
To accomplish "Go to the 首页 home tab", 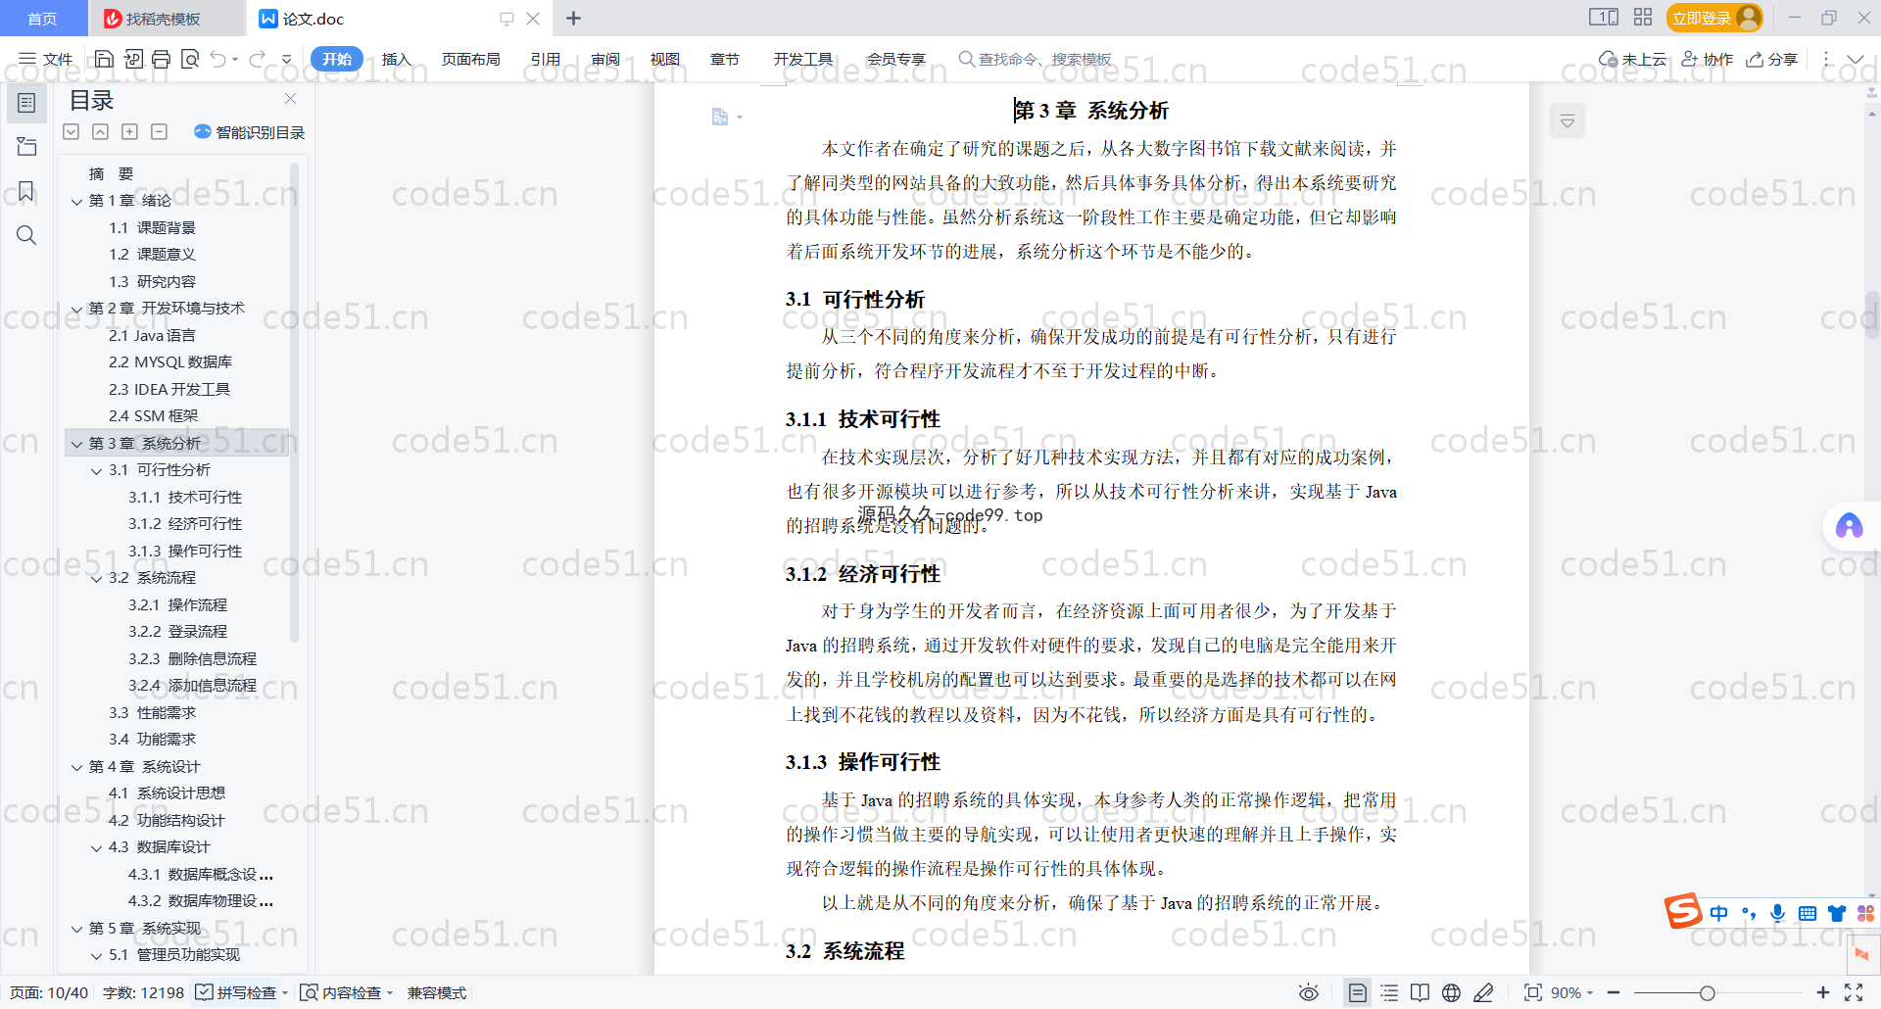I will 42,19.
